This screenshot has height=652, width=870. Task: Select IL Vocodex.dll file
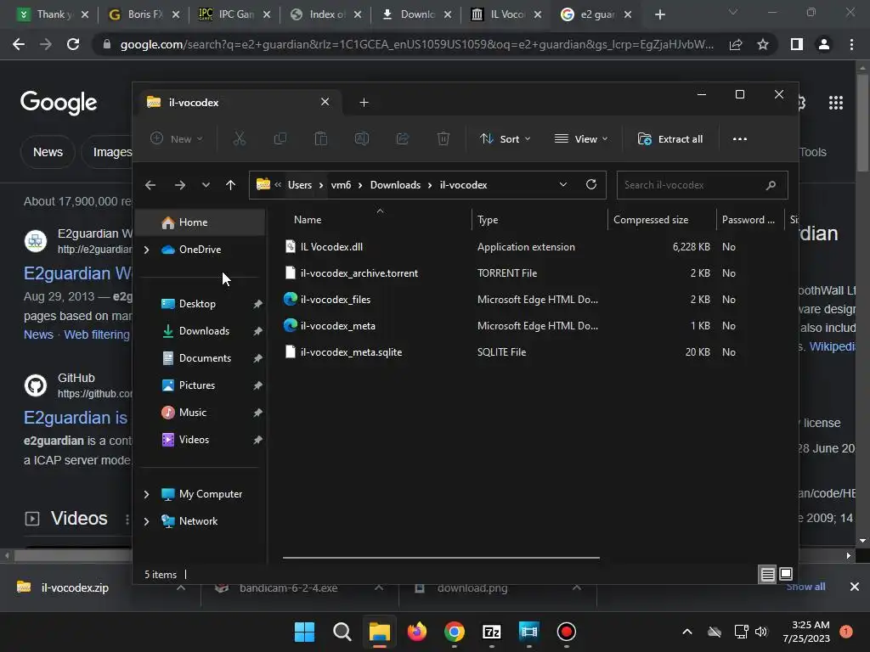tap(331, 247)
